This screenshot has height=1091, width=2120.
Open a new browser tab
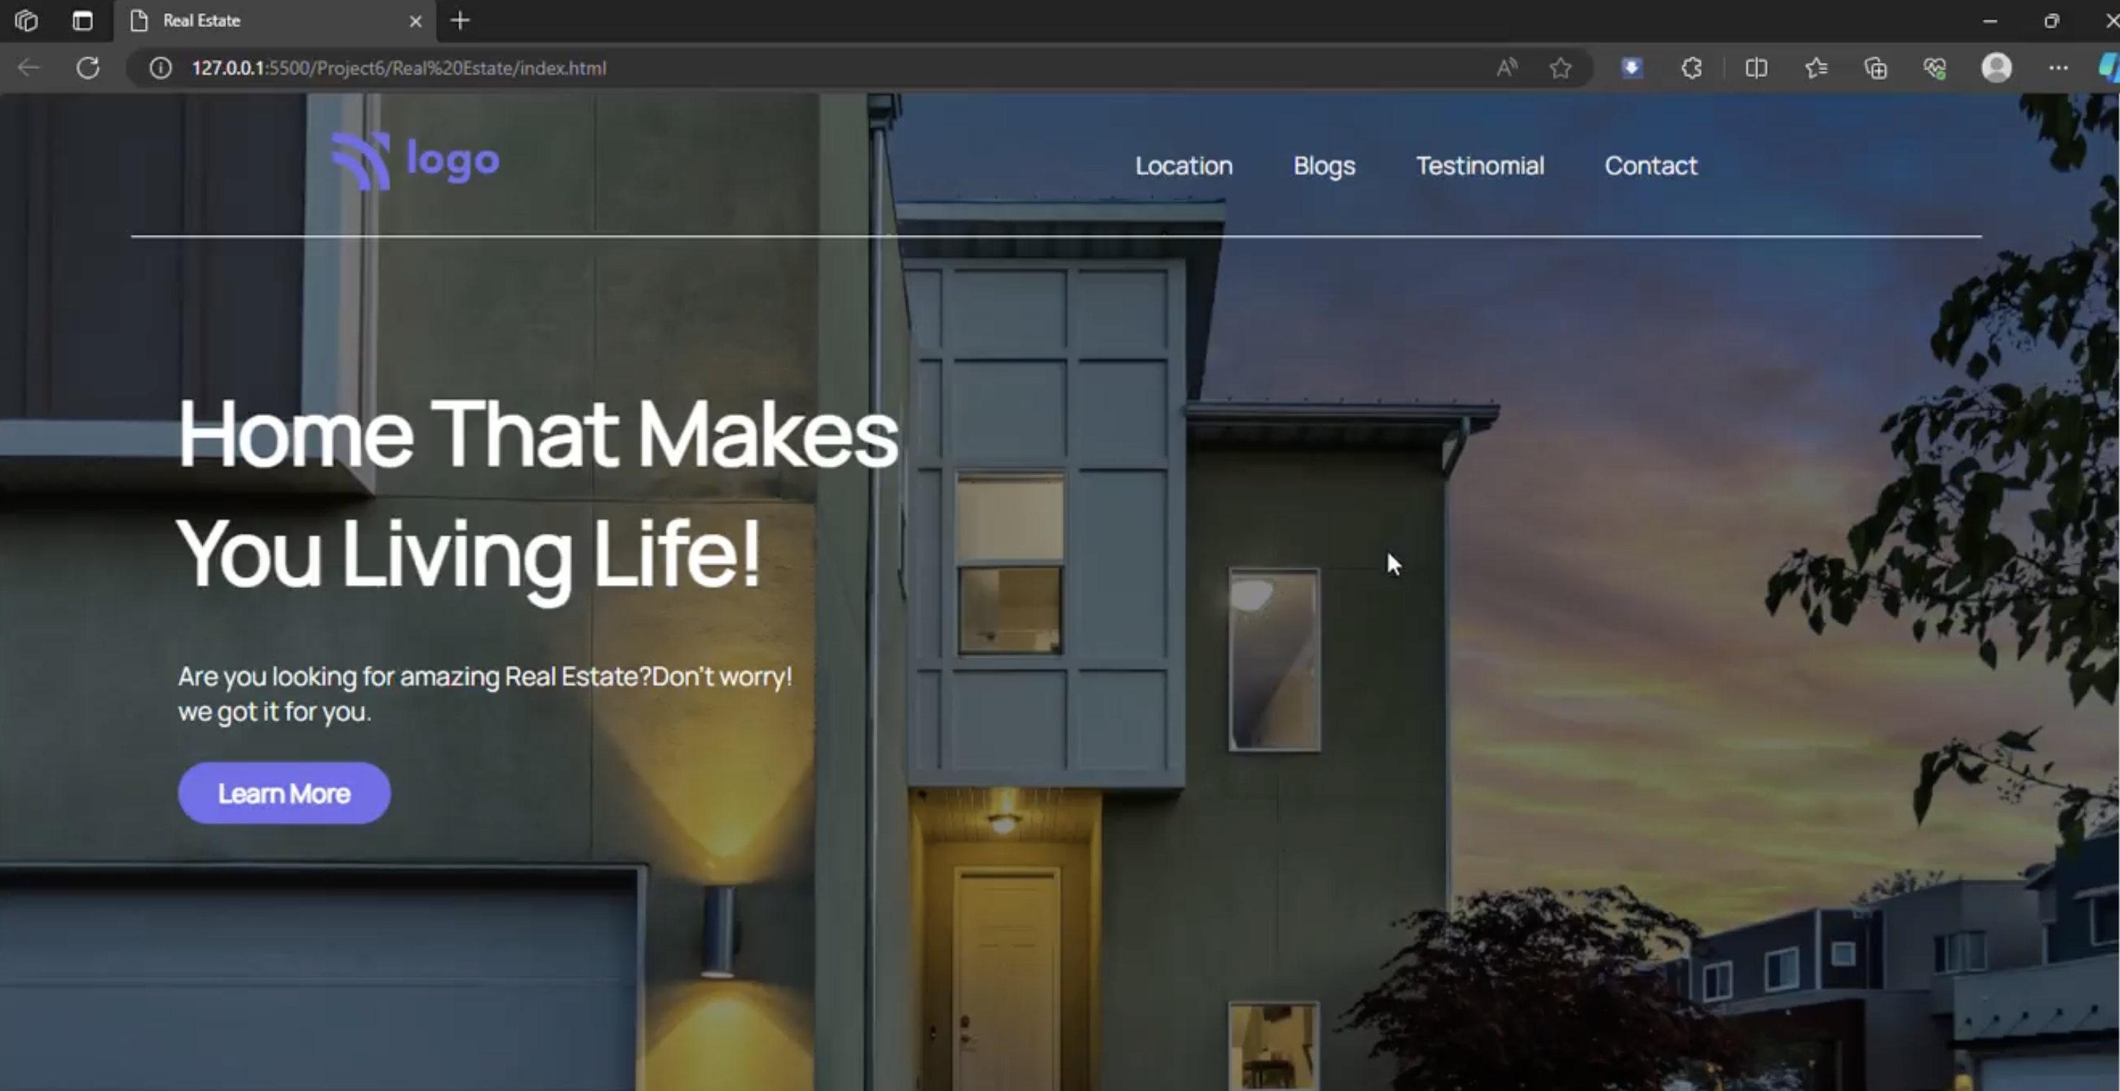click(460, 21)
